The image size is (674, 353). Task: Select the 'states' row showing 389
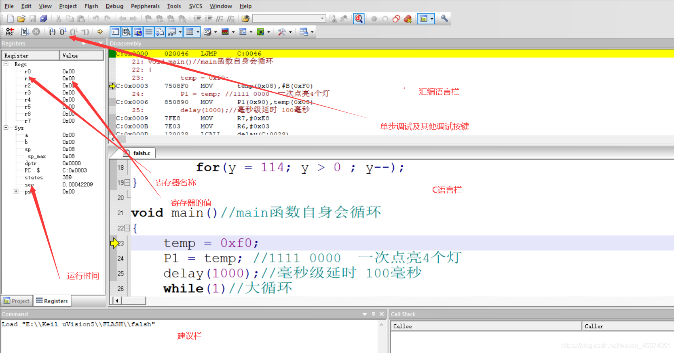(53, 177)
